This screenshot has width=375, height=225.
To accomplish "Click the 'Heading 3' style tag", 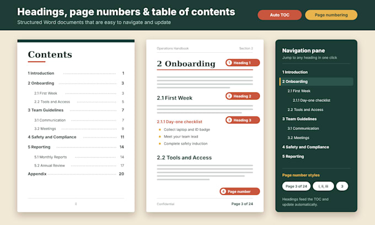I will pyautogui.click(x=243, y=120).
